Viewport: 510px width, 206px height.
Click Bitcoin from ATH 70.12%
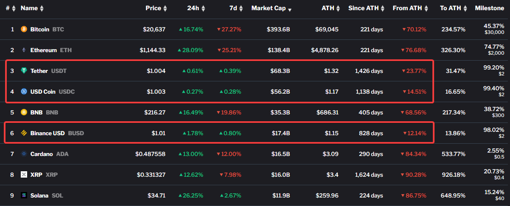click(414, 29)
